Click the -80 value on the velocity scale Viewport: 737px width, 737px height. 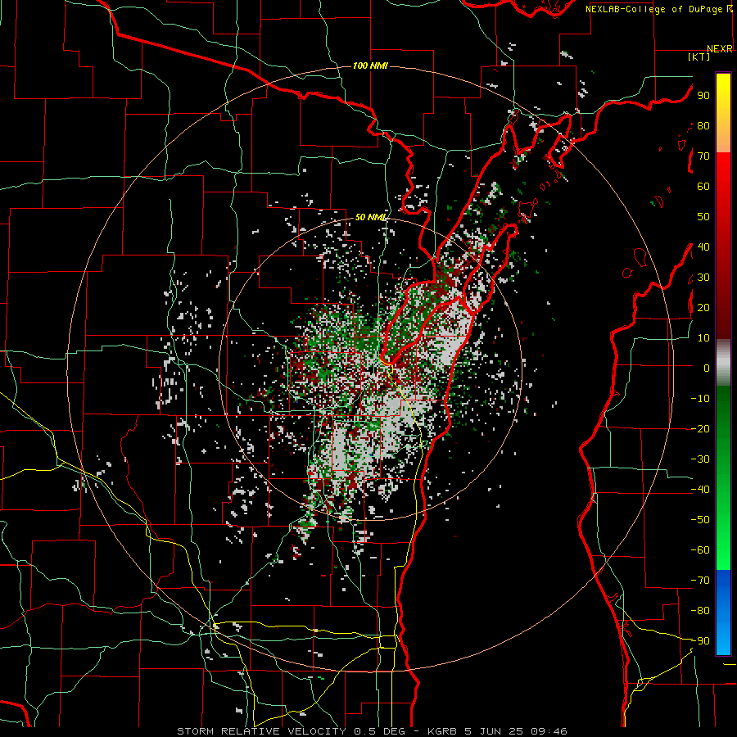click(x=700, y=611)
